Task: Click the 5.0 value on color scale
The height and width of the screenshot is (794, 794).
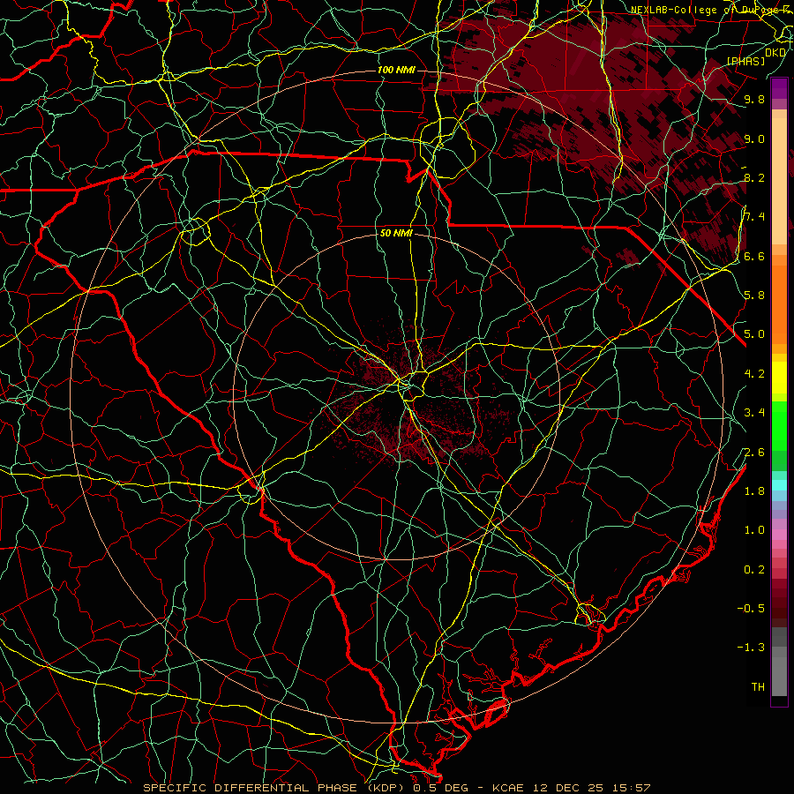Action: (754, 334)
